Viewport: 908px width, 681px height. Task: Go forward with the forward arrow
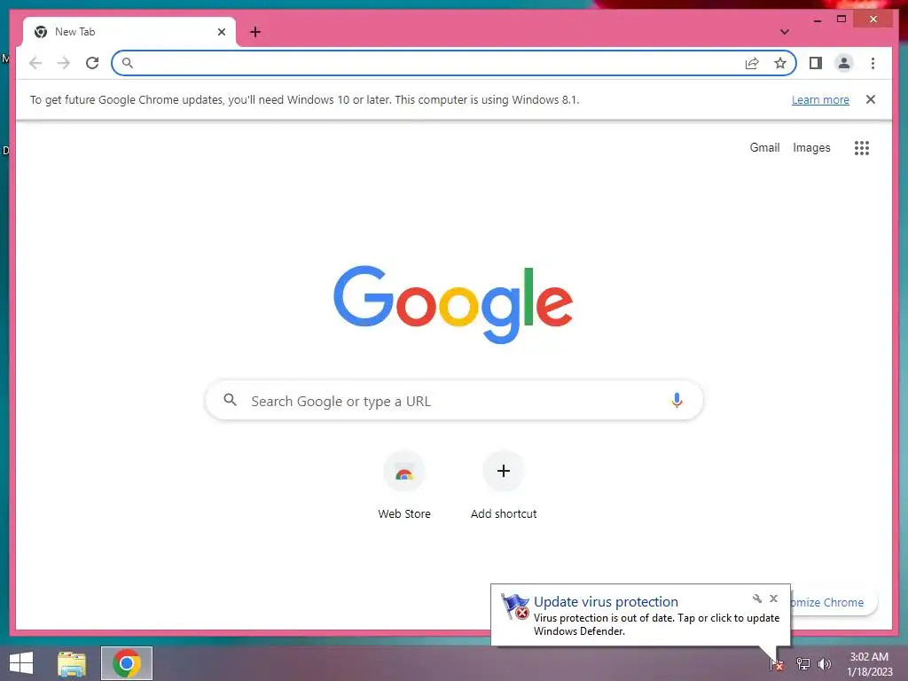[64, 63]
